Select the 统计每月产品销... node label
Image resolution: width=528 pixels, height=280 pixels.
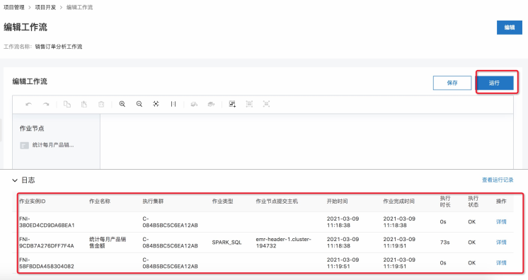[x=53, y=145]
